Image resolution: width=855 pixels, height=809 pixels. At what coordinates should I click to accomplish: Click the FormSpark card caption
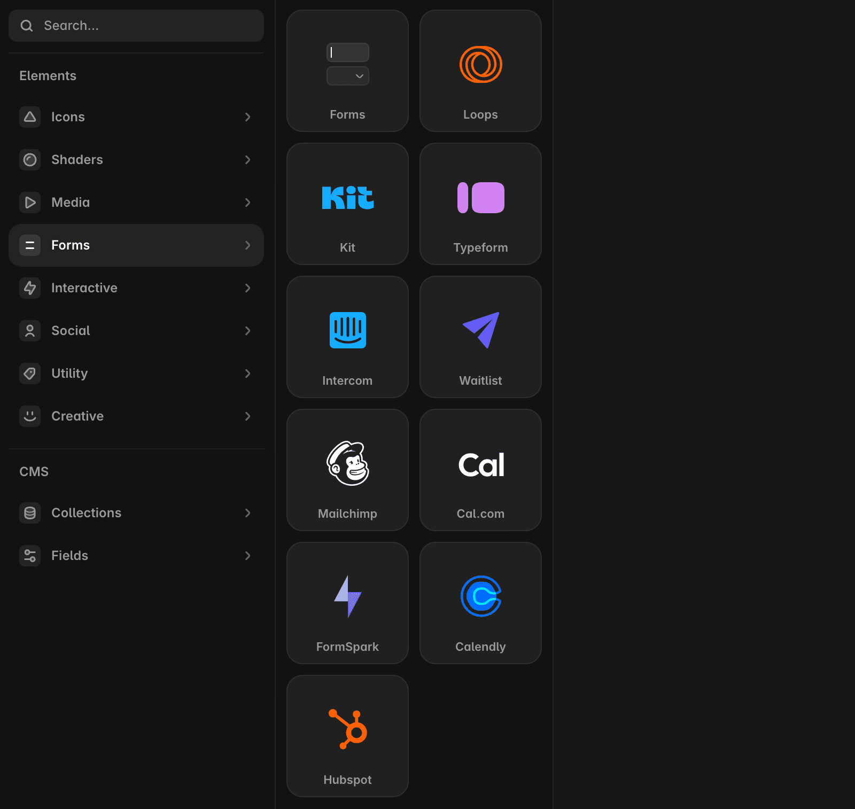tap(347, 647)
